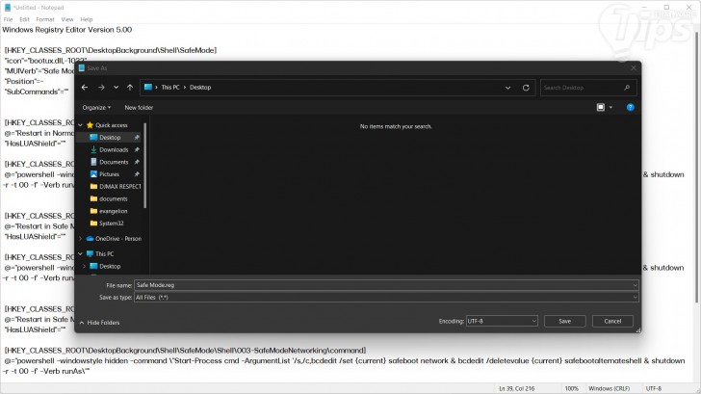Collapse the This PC node
Image resolution: width=701 pixels, height=394 pixels.
[81, 253]
